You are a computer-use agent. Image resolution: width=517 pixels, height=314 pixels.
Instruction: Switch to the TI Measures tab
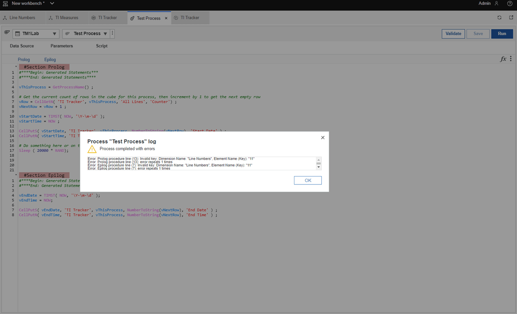tap(66, 18)
